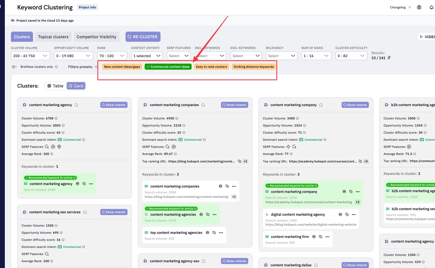Copy top ranking URL of 'content marketing companies' cluster
Viewport: 435px width, 268px height.
coord(240,161)
